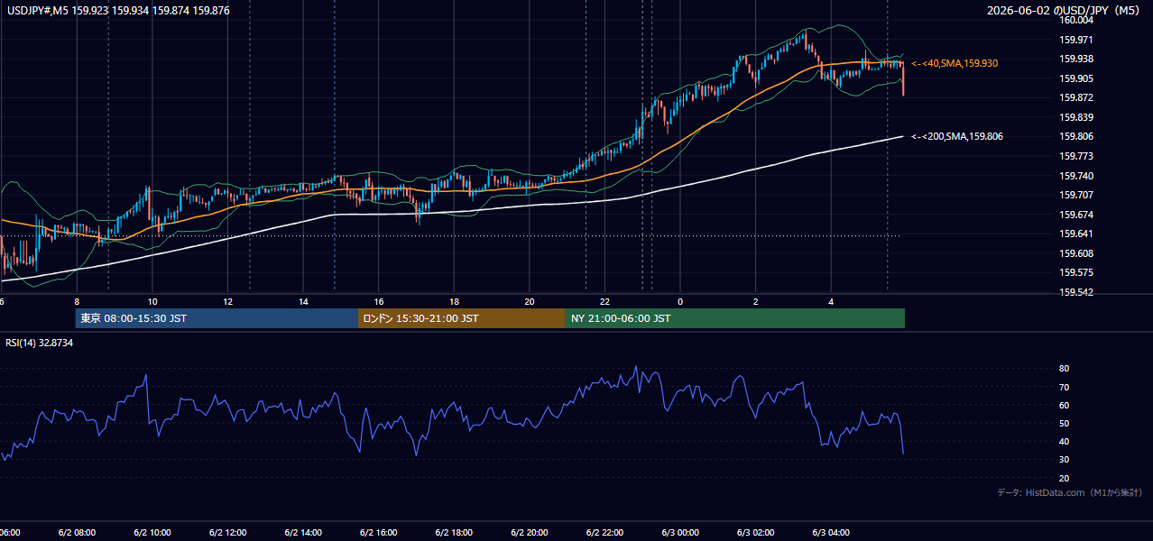Image resolution: width=1153 pixels, height=541 pixels.
Task: Click the 159.608 price axis label
Action: click(x=1075, y=253)
